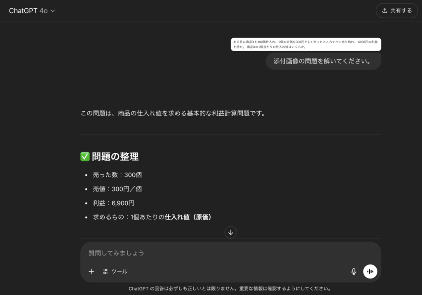Open the ChatGPT 4o model selector
This screenshot has height=295, width=422.
(x=31, y=11)
